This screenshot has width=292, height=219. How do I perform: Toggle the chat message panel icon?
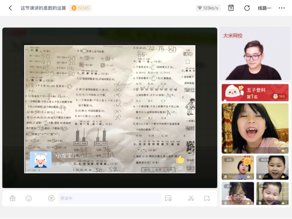point(168,198)
